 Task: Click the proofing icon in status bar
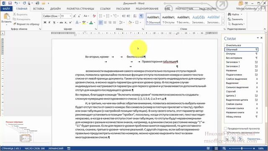[69, 148]
